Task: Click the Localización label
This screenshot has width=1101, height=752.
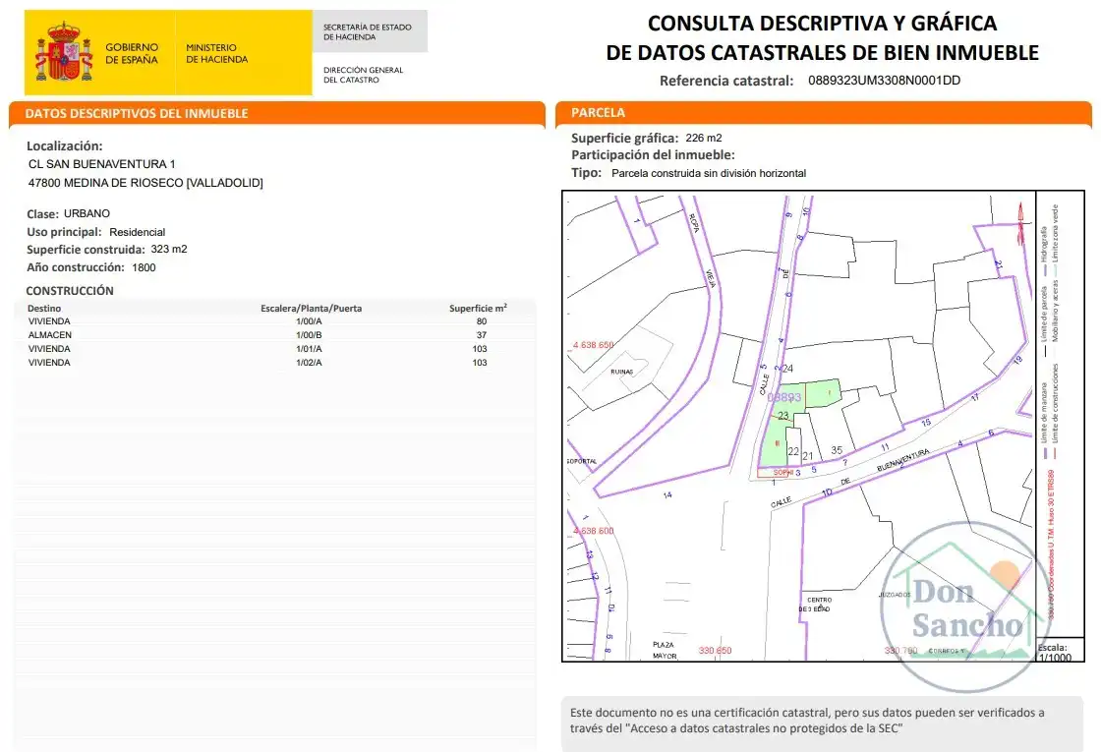Action: [65, 146]
